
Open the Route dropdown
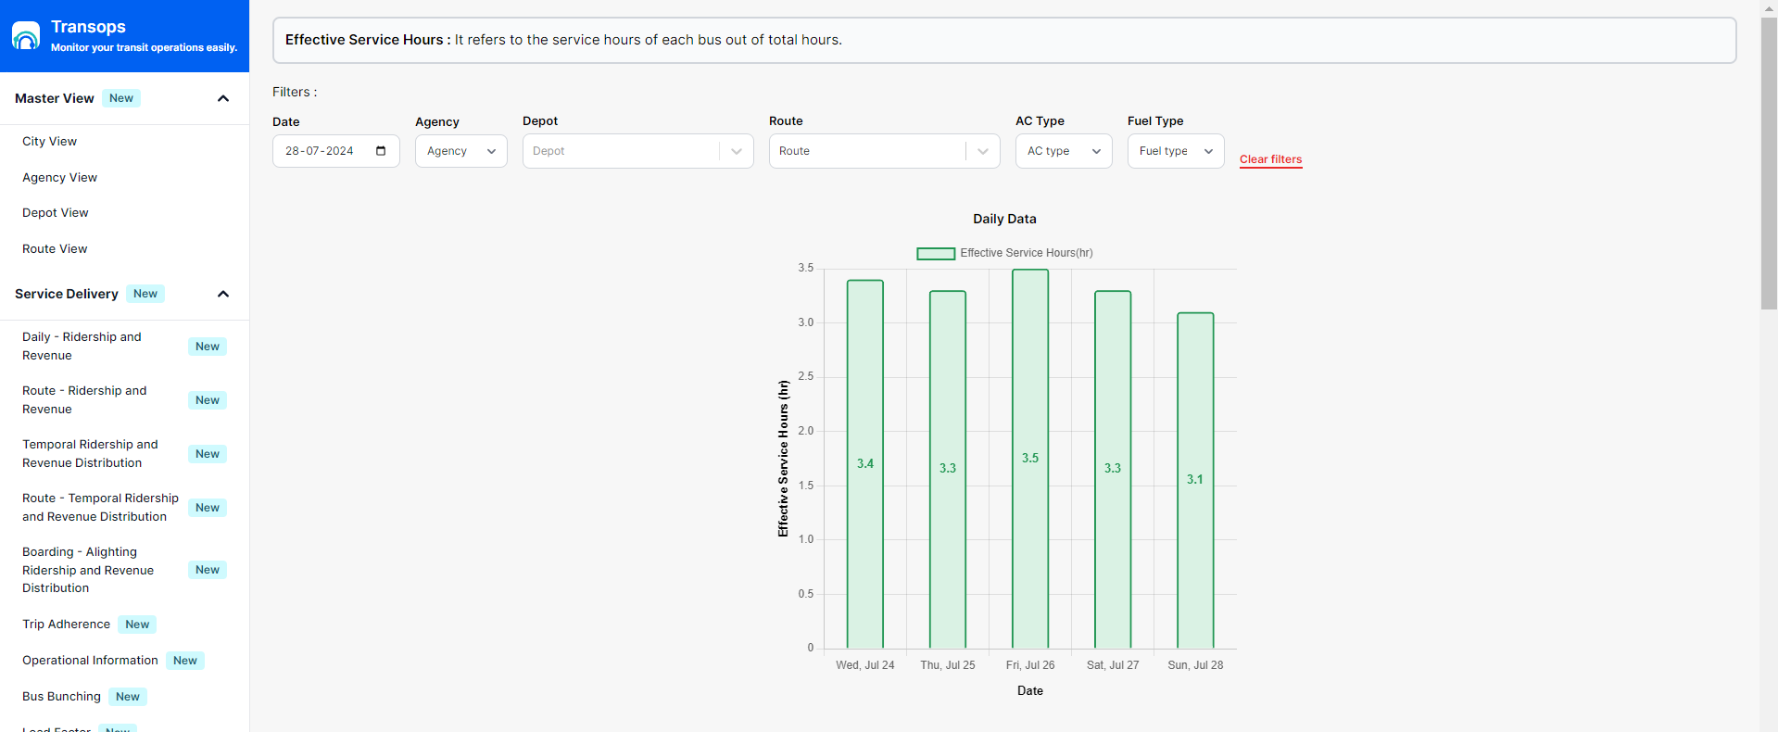(885, 151)
